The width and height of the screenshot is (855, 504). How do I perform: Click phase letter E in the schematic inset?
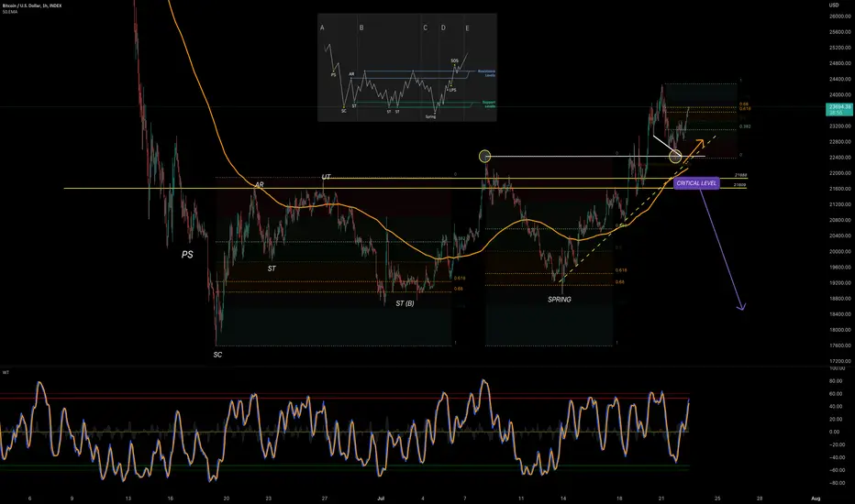tap(467, 28)
